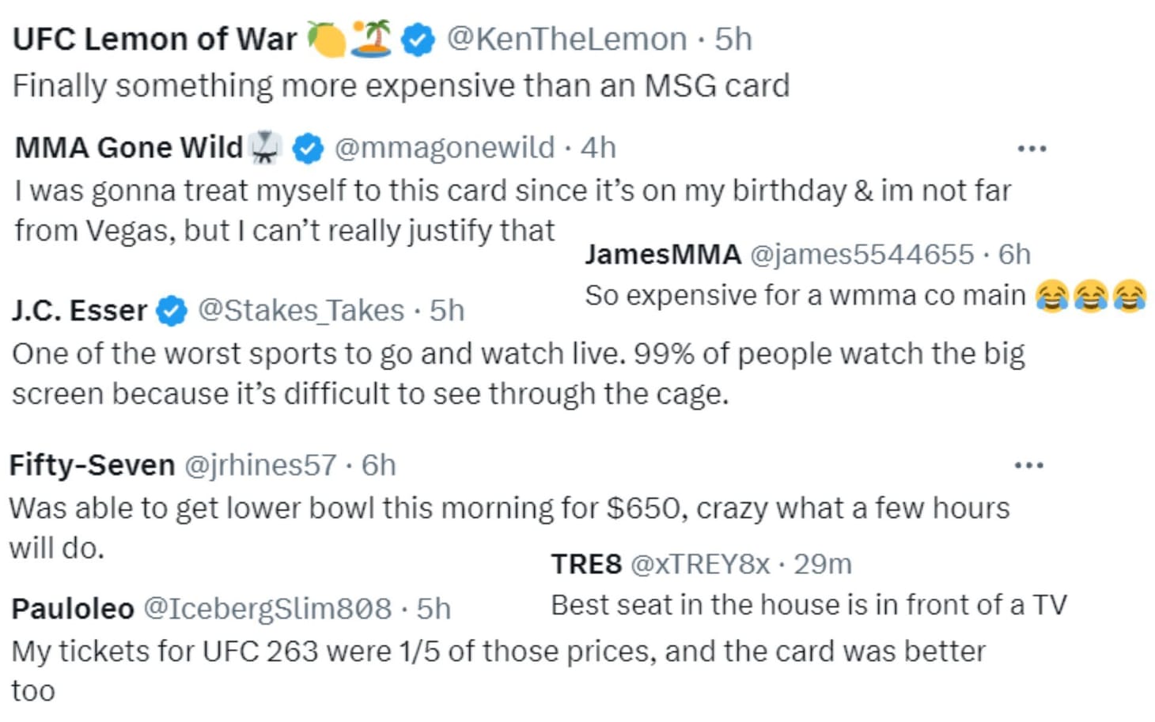The height and width of the screenshot is (722, 1155).
Task: Click the palm island emoji in display name
Action: (372, 38)
